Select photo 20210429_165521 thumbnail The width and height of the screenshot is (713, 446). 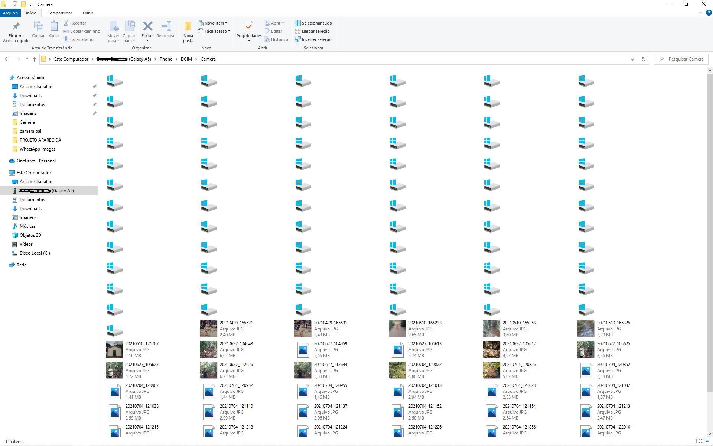click(x=208, y=329)
